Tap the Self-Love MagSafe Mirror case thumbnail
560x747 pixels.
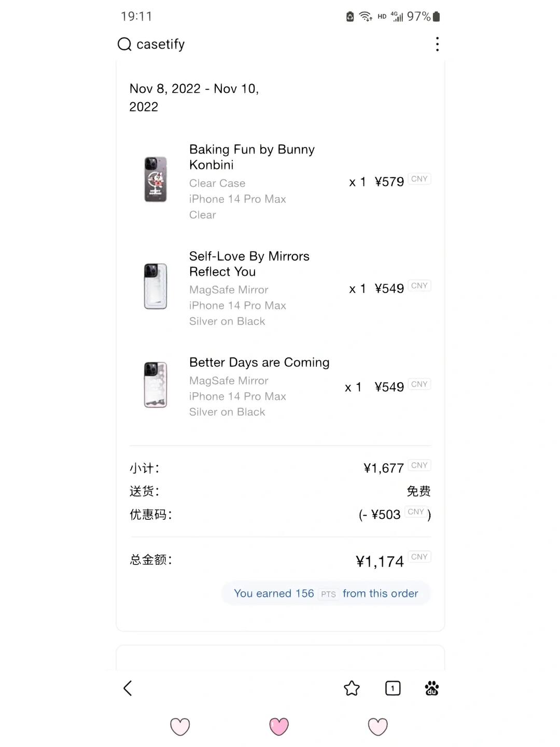click(156, 286)
